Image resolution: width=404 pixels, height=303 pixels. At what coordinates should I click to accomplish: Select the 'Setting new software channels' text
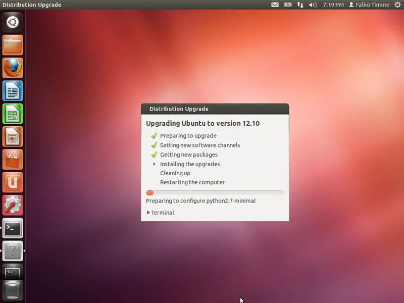pos(200,145)
